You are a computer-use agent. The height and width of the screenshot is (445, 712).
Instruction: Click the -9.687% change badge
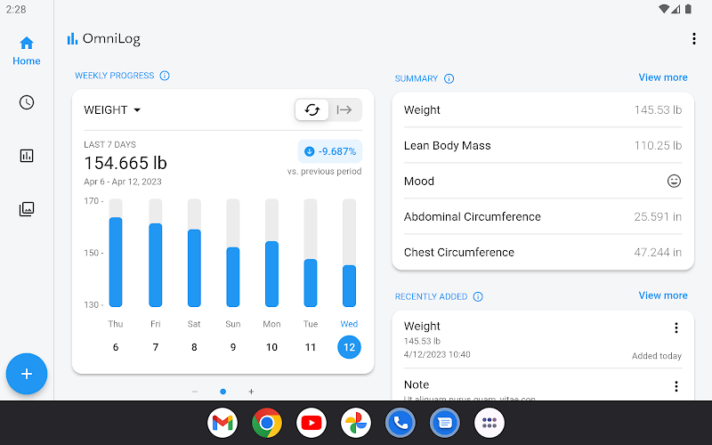pos(330,151)
